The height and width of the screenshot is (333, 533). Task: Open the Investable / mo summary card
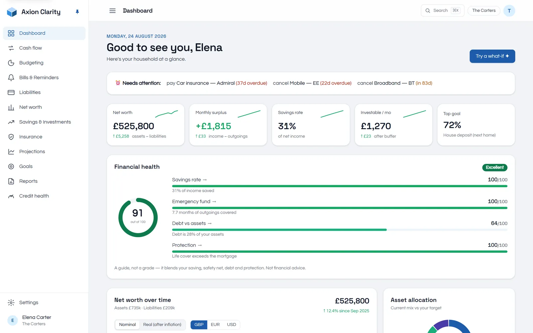[393, 125]
